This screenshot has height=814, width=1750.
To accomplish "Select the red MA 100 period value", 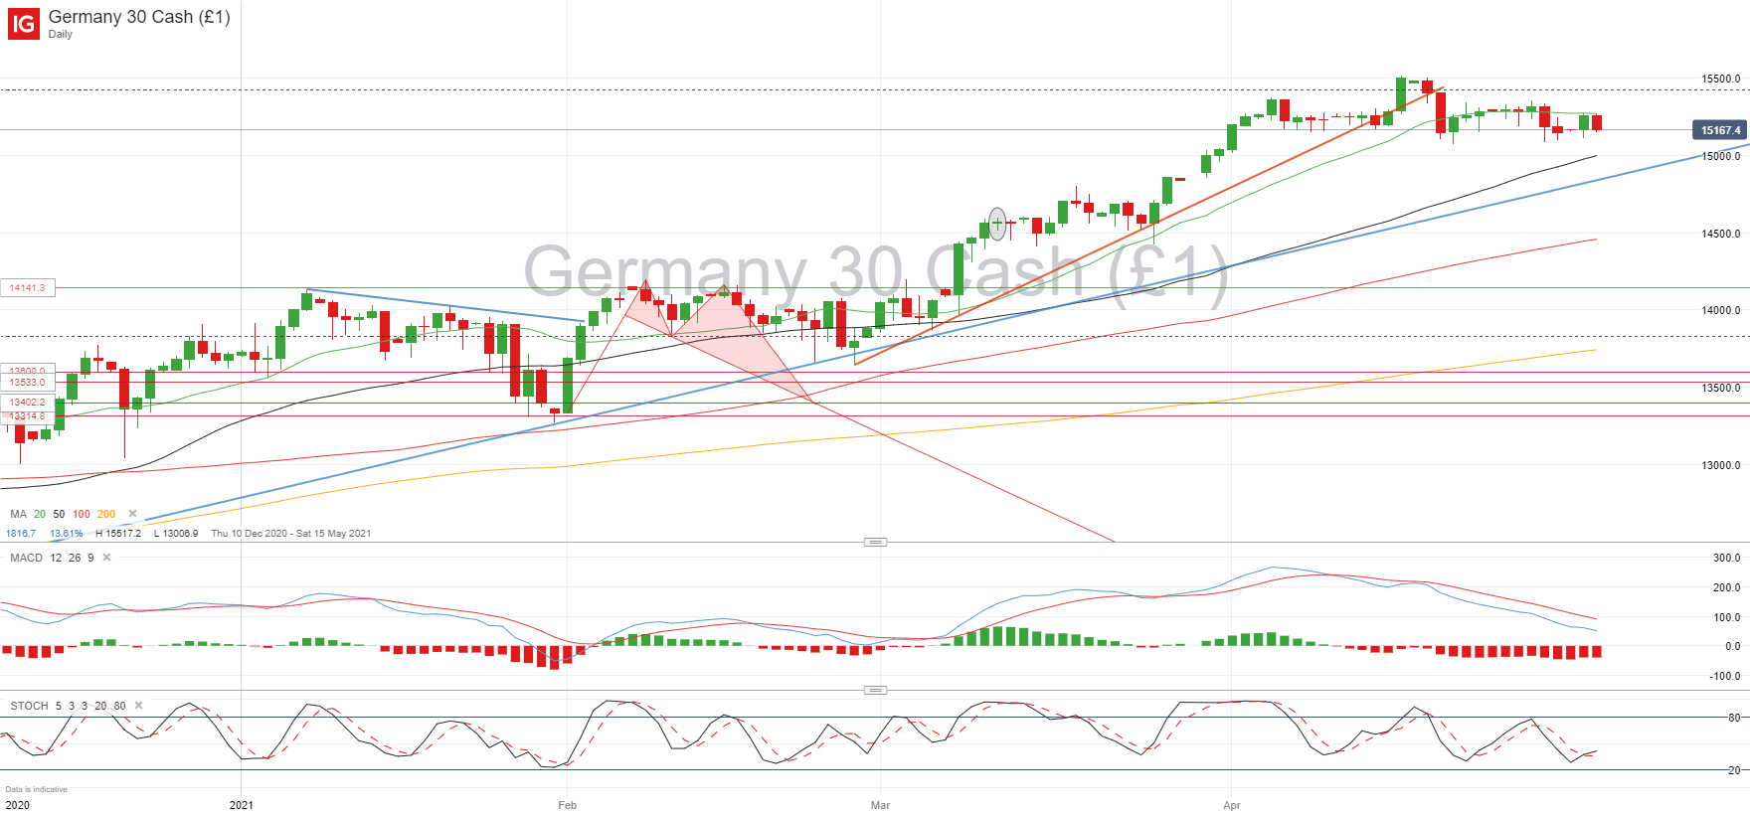I will (82, 514).
